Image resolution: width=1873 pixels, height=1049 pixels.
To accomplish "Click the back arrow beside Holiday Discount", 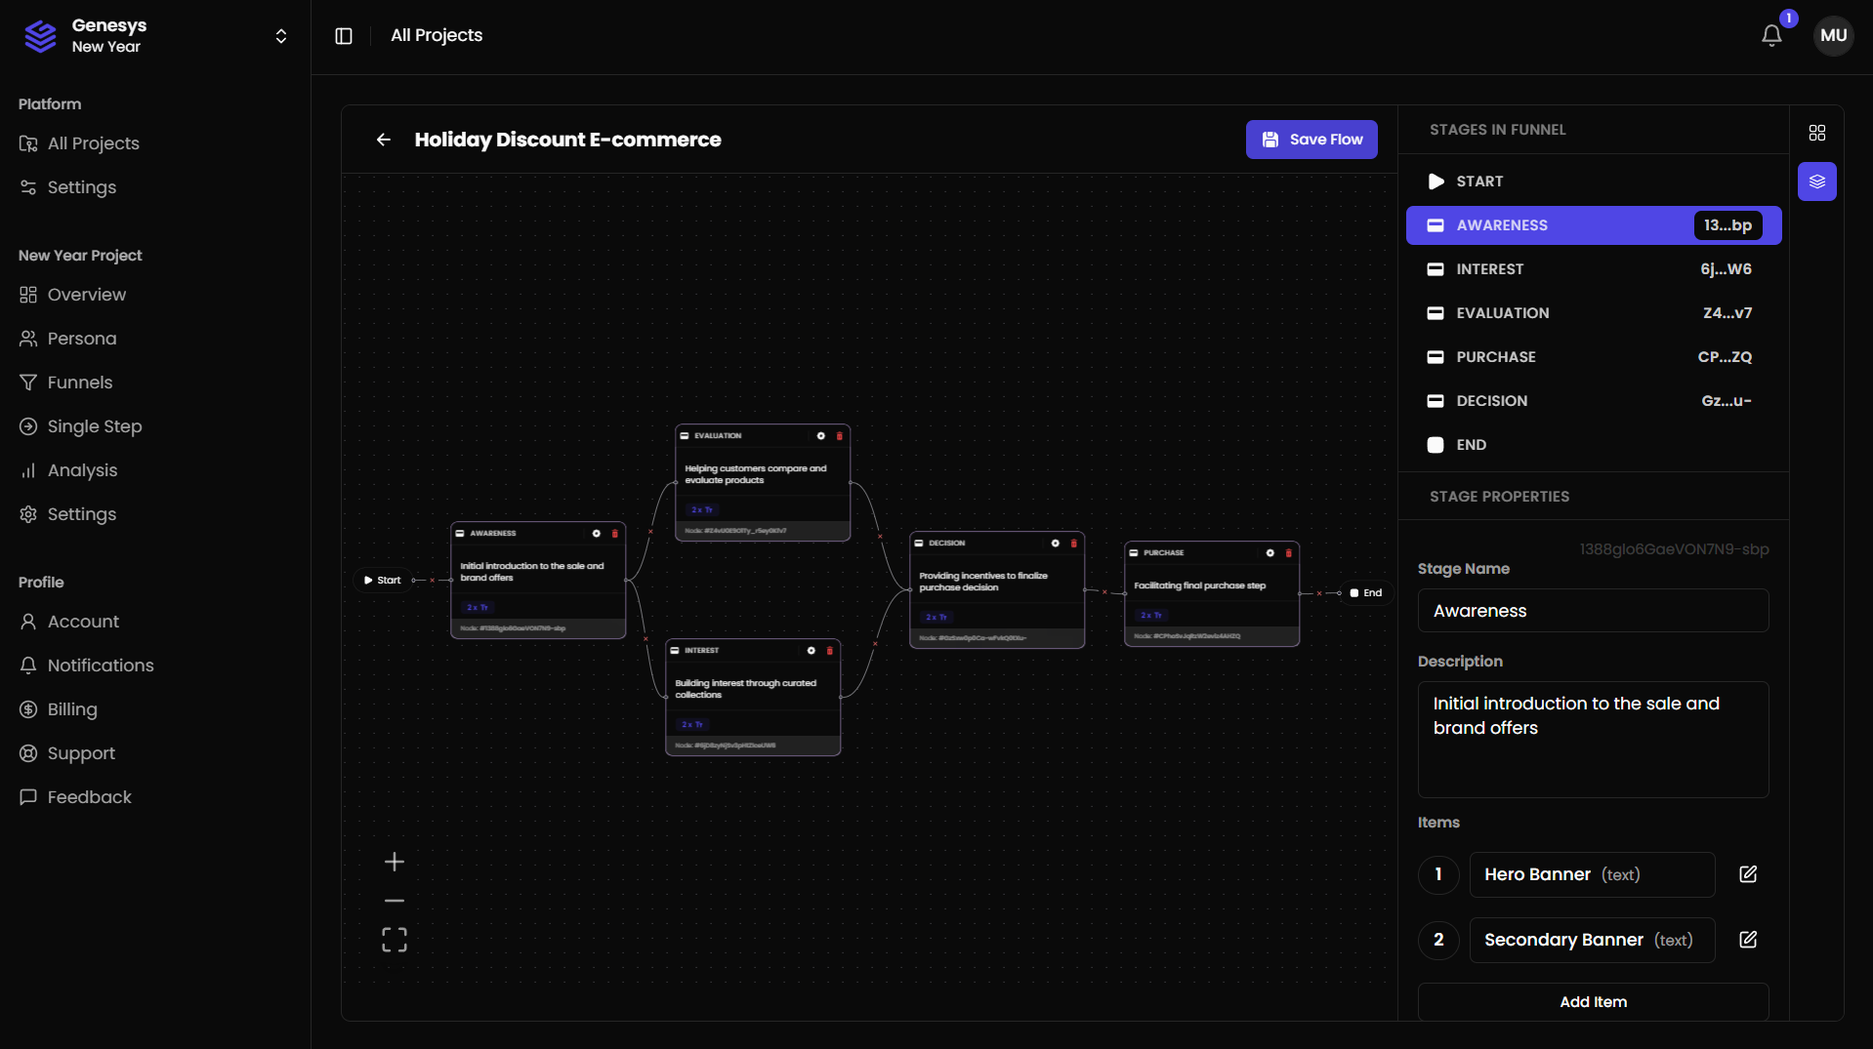I will tap(384, 140).
